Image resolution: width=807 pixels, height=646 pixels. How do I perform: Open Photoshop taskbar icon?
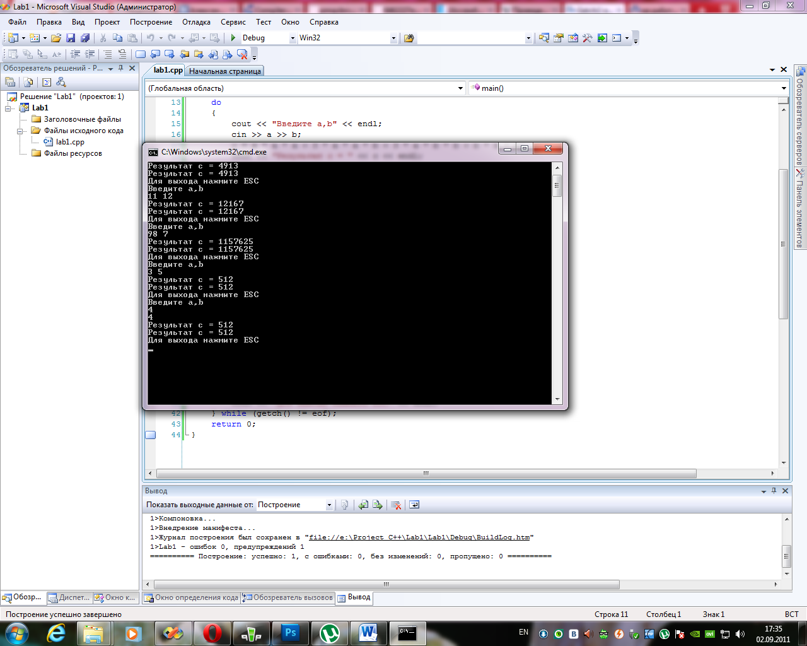click(290, 633)
